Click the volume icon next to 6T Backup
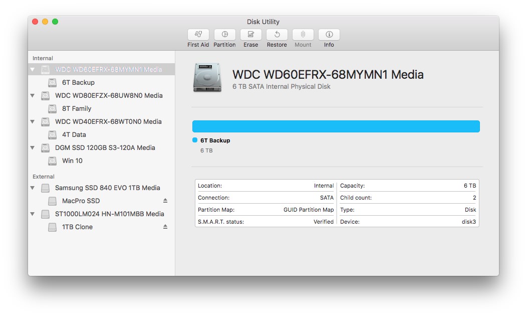Screen dimensions: 527x316 point(52,82)
